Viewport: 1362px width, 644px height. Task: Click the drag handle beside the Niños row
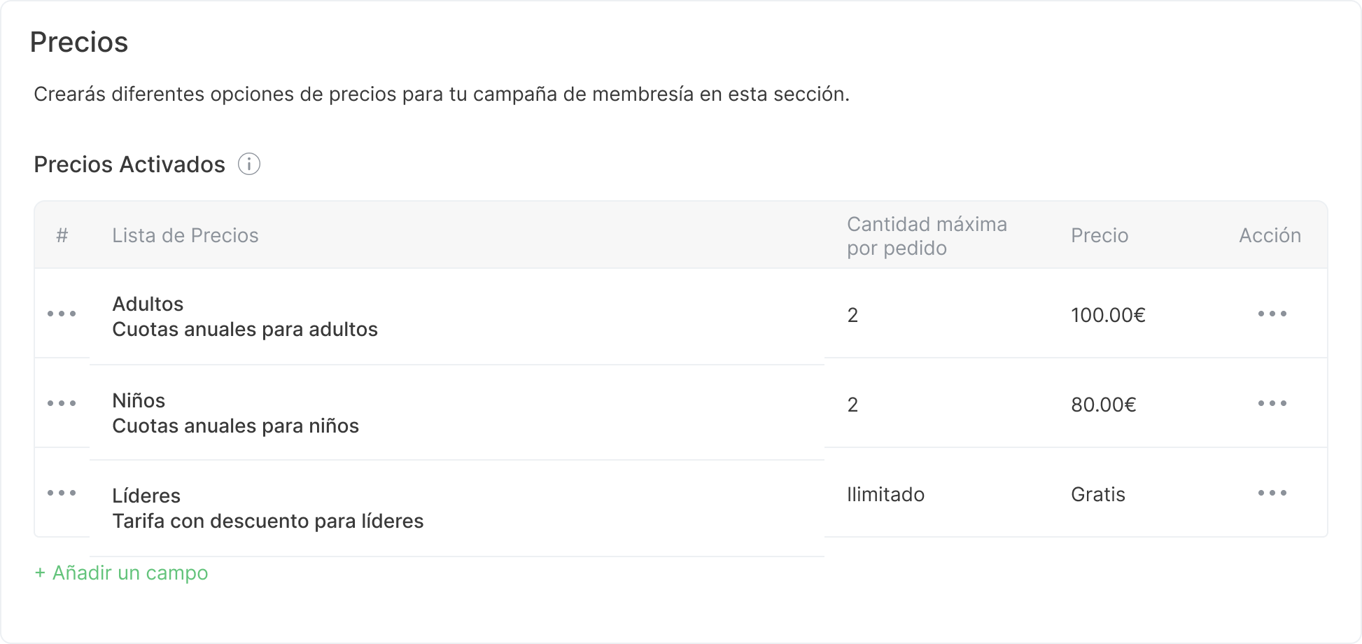[x=62, y=402]
